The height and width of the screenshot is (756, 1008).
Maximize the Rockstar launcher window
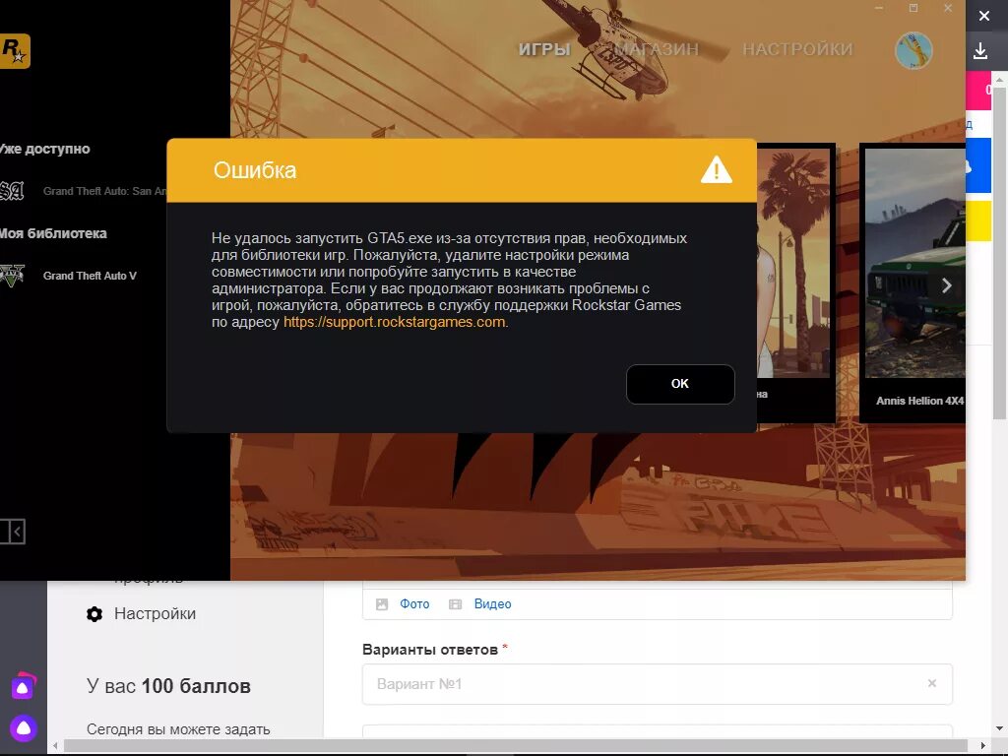(x=913, y=8)
